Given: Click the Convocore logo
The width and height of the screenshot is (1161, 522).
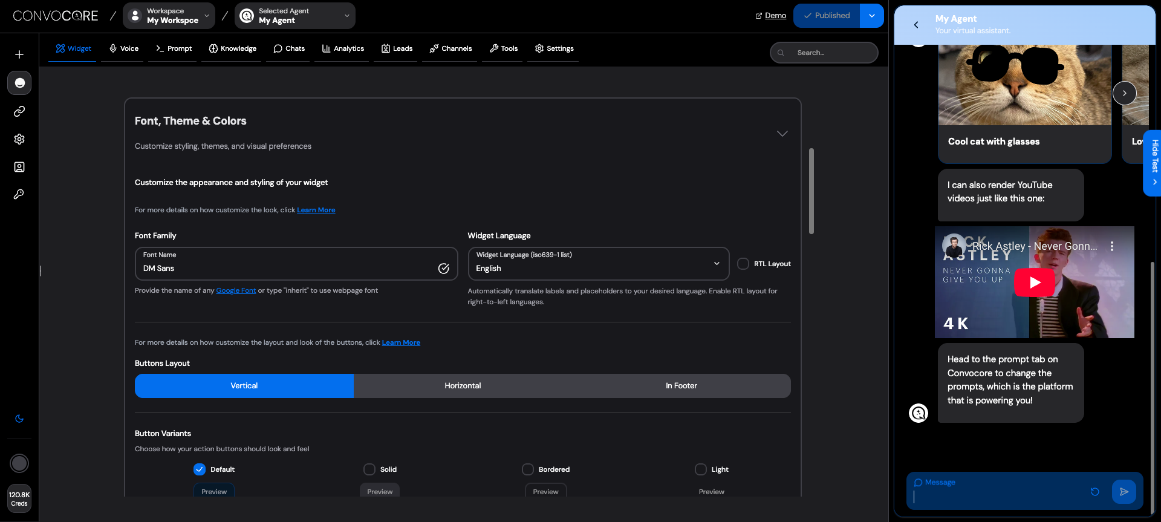Looking at the screenshot, I should point(56,16).
